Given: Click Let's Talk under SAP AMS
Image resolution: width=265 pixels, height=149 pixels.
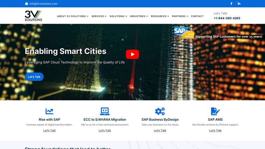Looking at the screenshot, I should point(215,131).
